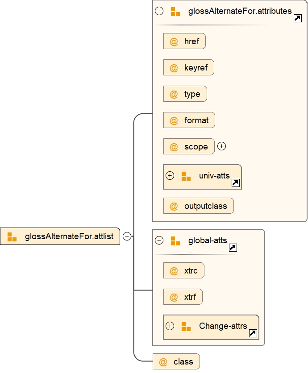This screenshot has width=308, height=373.
Task: Click the Change-attrs reference arrow icon
Action: tap(253, 333)
